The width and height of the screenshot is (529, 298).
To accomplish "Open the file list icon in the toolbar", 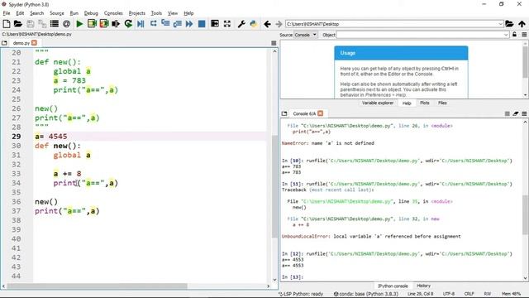I will pyautogui.click(x=54, y=24).
